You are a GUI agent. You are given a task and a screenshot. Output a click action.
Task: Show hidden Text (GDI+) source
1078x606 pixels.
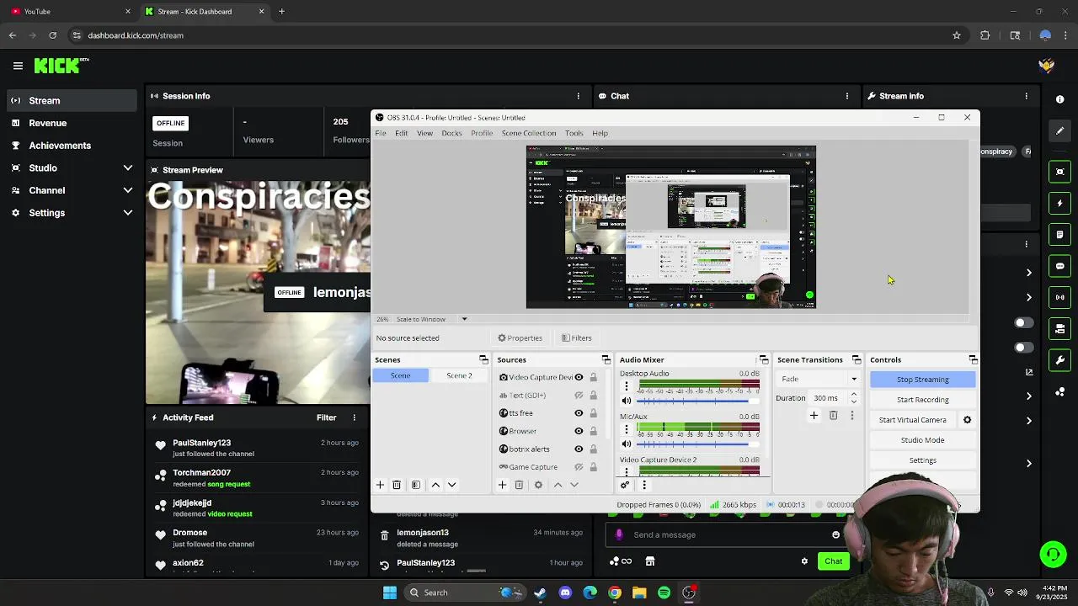click(x=579, y=396)
